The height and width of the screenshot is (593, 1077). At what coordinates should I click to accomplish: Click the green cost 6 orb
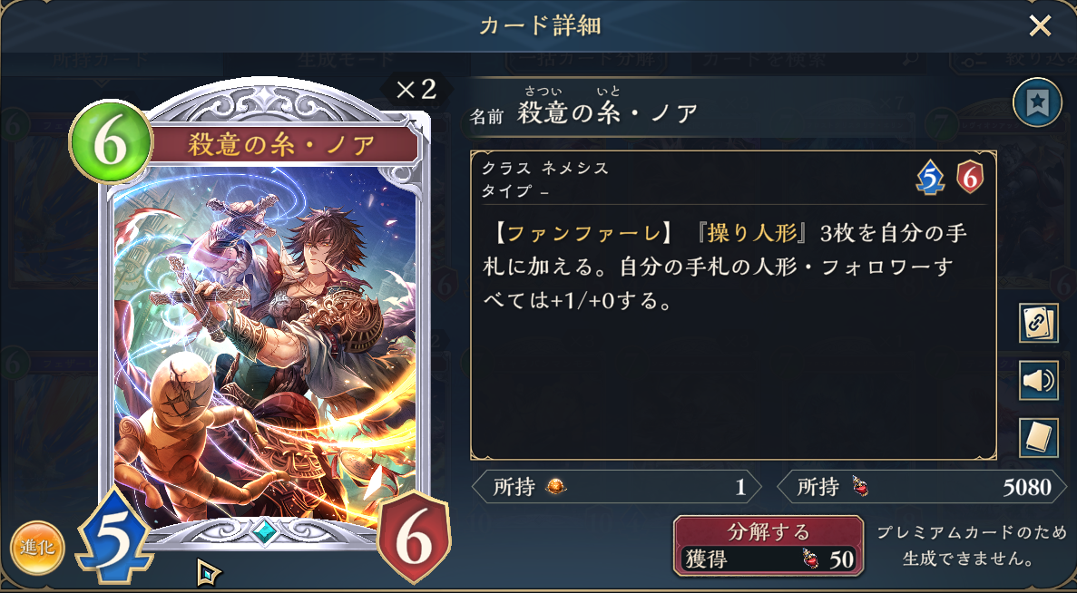coord(111,141)
